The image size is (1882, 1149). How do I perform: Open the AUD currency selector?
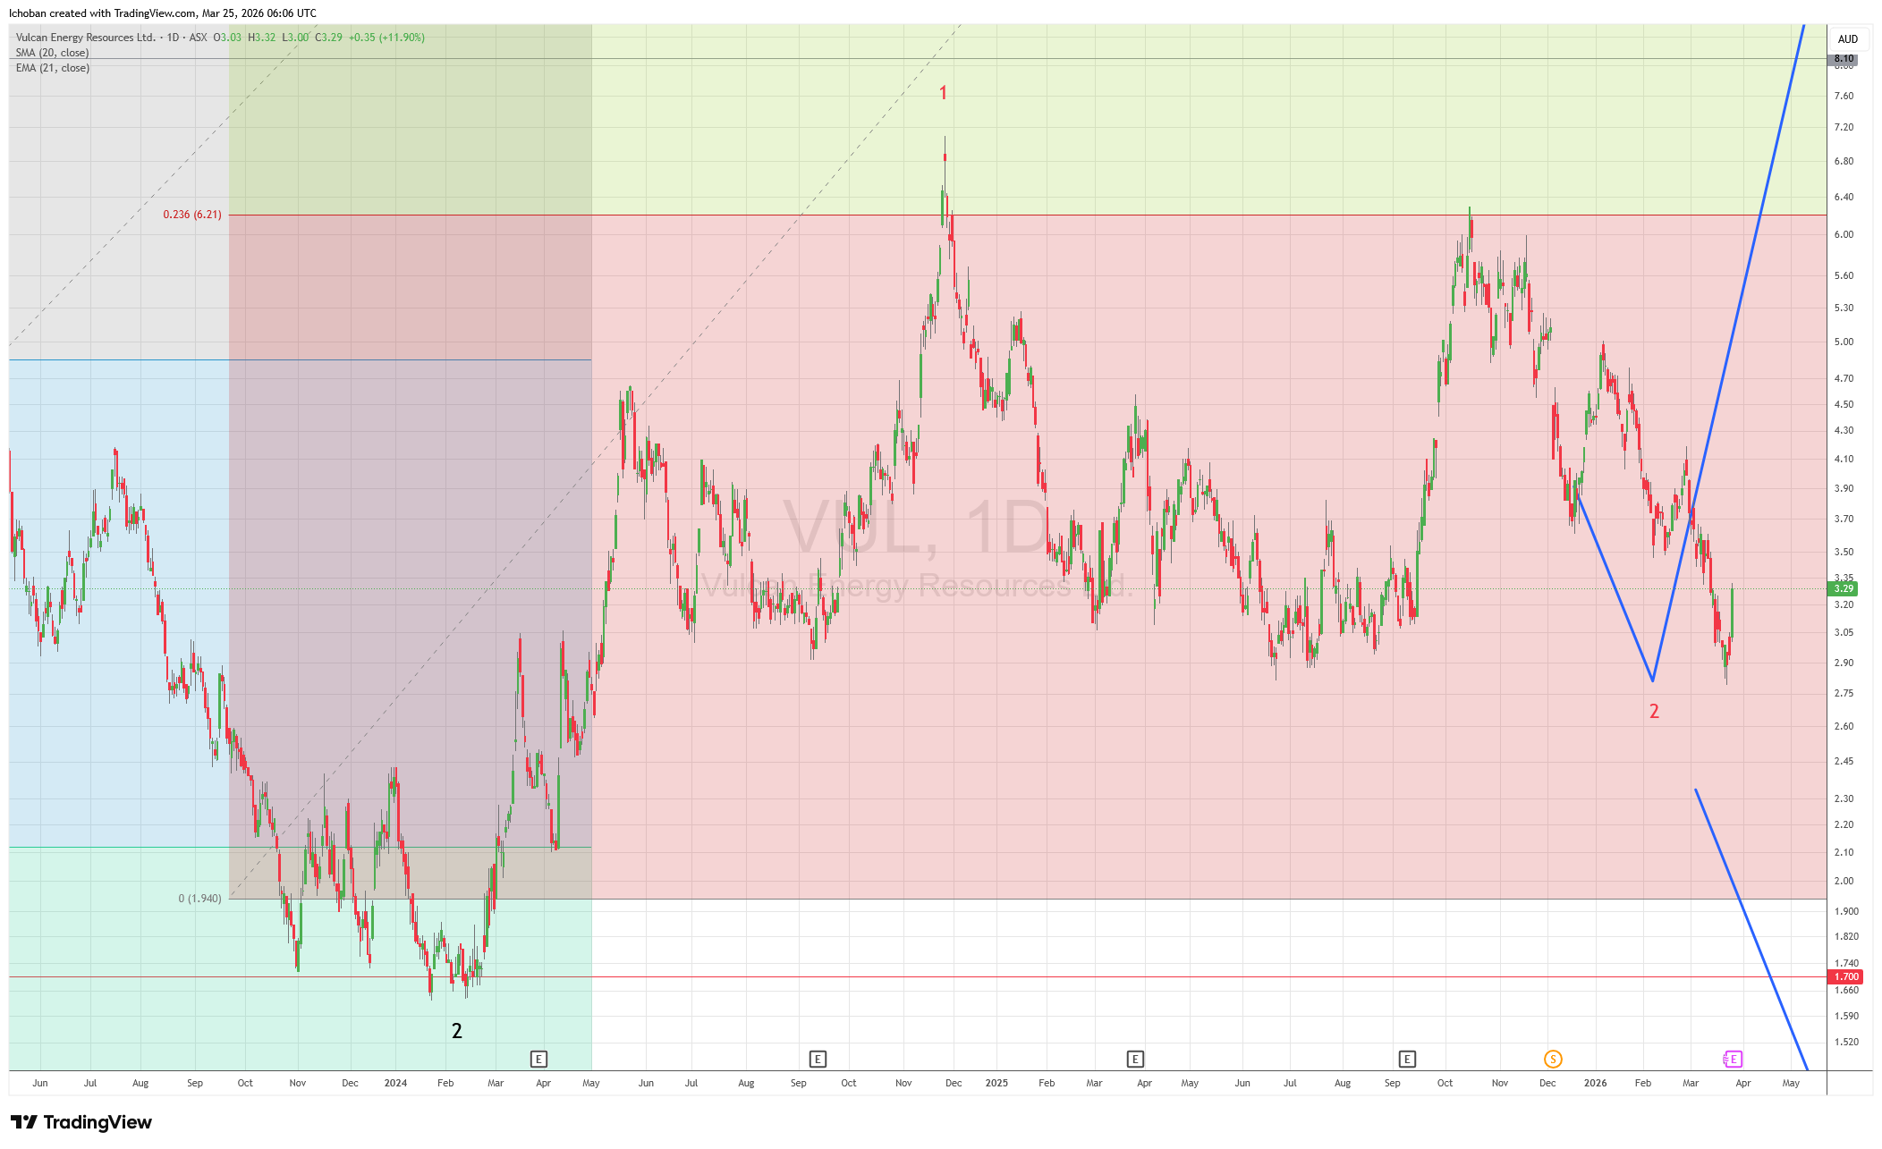(x=1848, y=39)
